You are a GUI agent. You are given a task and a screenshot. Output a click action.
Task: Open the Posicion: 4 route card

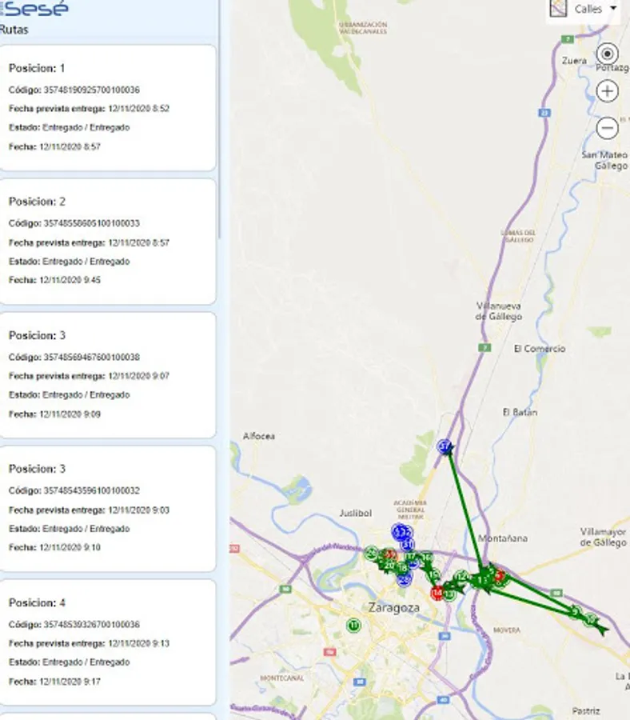tap(108, 642)
